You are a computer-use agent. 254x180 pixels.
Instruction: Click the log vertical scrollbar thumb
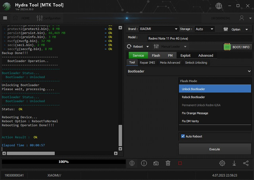120,135
